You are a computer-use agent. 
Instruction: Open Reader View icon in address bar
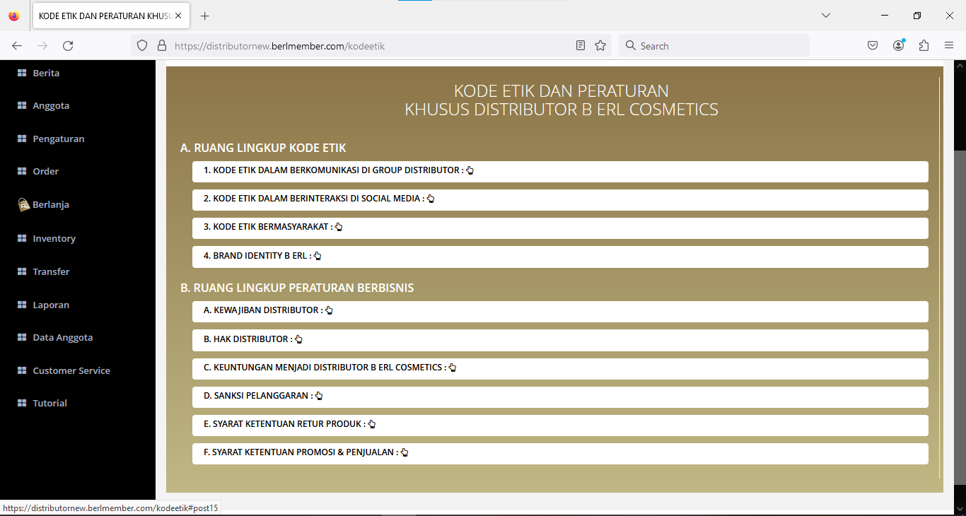[x=581, y=46]
